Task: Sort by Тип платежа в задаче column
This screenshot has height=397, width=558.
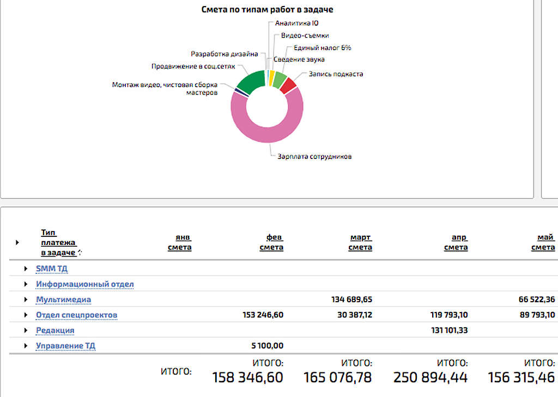Action: click(x=58, y=242)
